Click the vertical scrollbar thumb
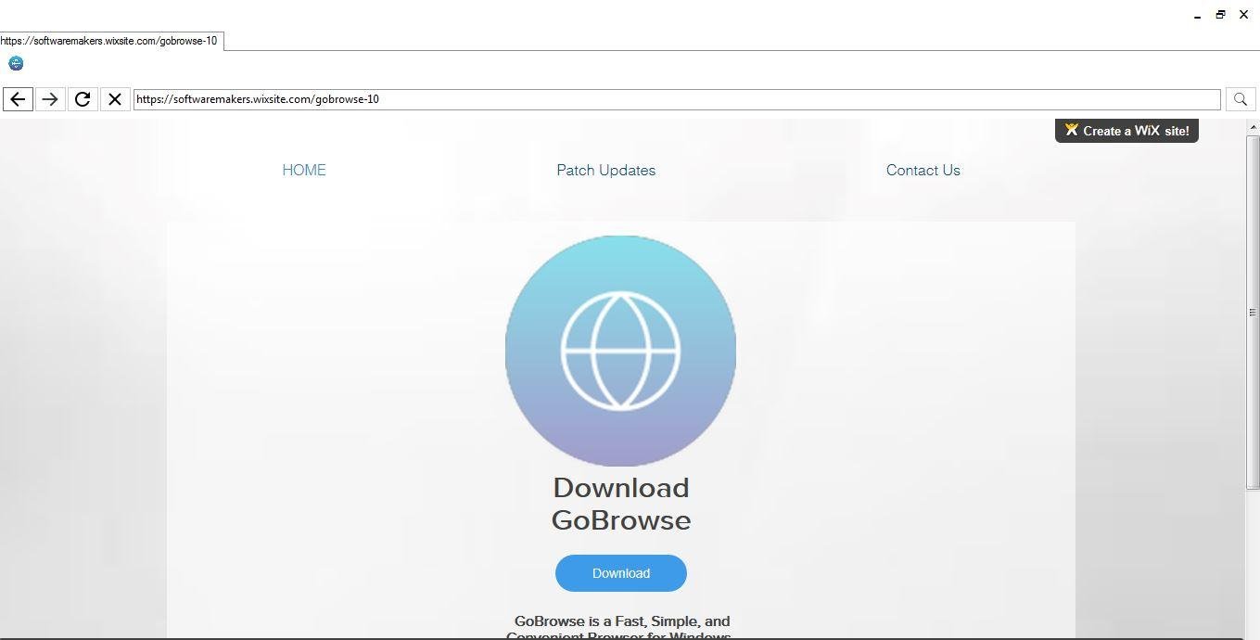The image size is (1260, 640). (1253, 312)
